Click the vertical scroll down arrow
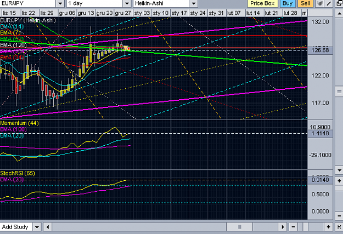 [339, 170]
